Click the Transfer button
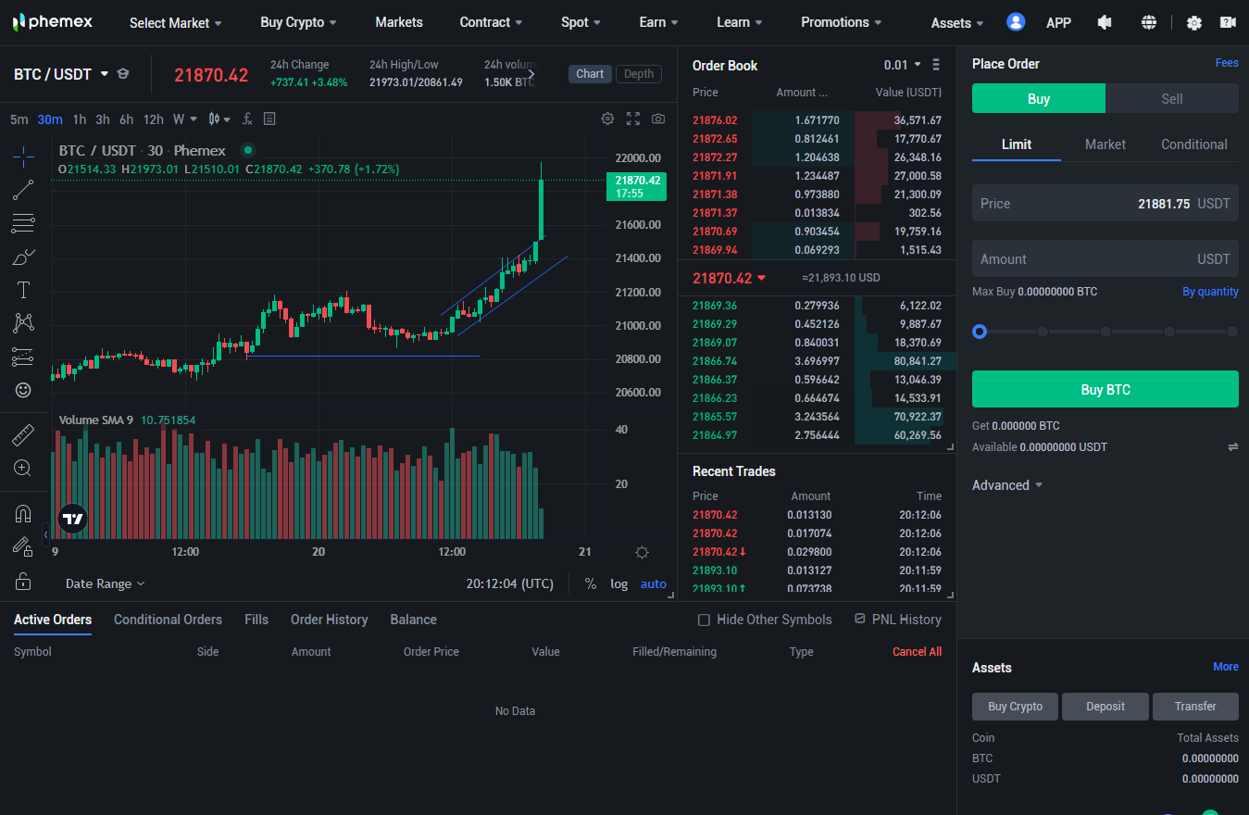This screenshot has height=815, width=1249. click(1195, 707)
